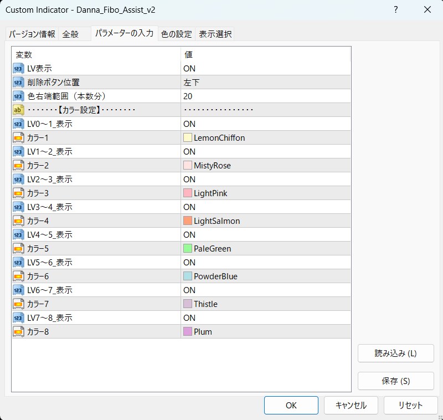Toggle the LV7～8_表示 ON value
The image size is (443, 420).
[266, 317]
